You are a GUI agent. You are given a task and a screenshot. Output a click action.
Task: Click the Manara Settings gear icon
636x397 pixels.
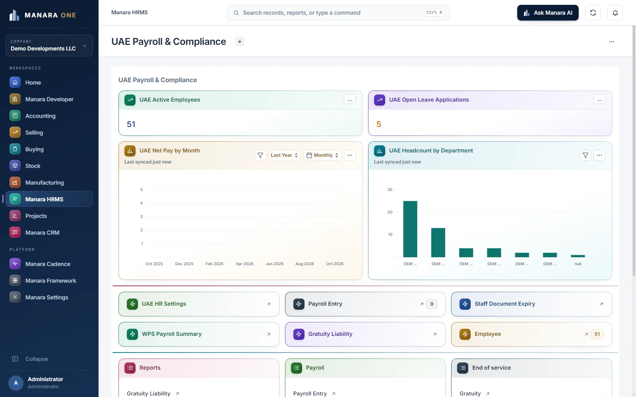pyautogui.click(x=15, y=297)
